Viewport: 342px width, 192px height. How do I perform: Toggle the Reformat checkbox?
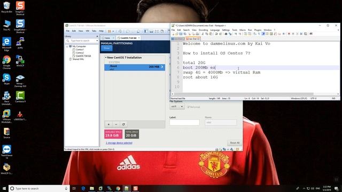pos(189,107)
